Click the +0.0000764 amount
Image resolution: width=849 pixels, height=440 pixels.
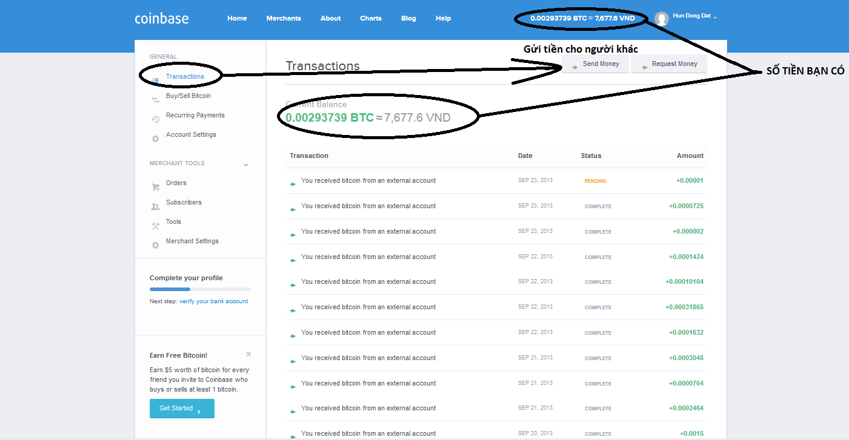pos(686,383)
